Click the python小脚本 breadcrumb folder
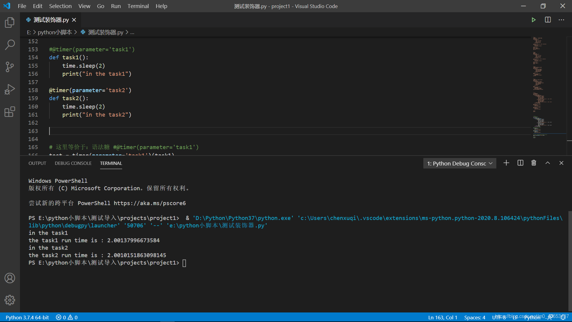Screen dimensions: 572x322 click(x=55, y=32)
